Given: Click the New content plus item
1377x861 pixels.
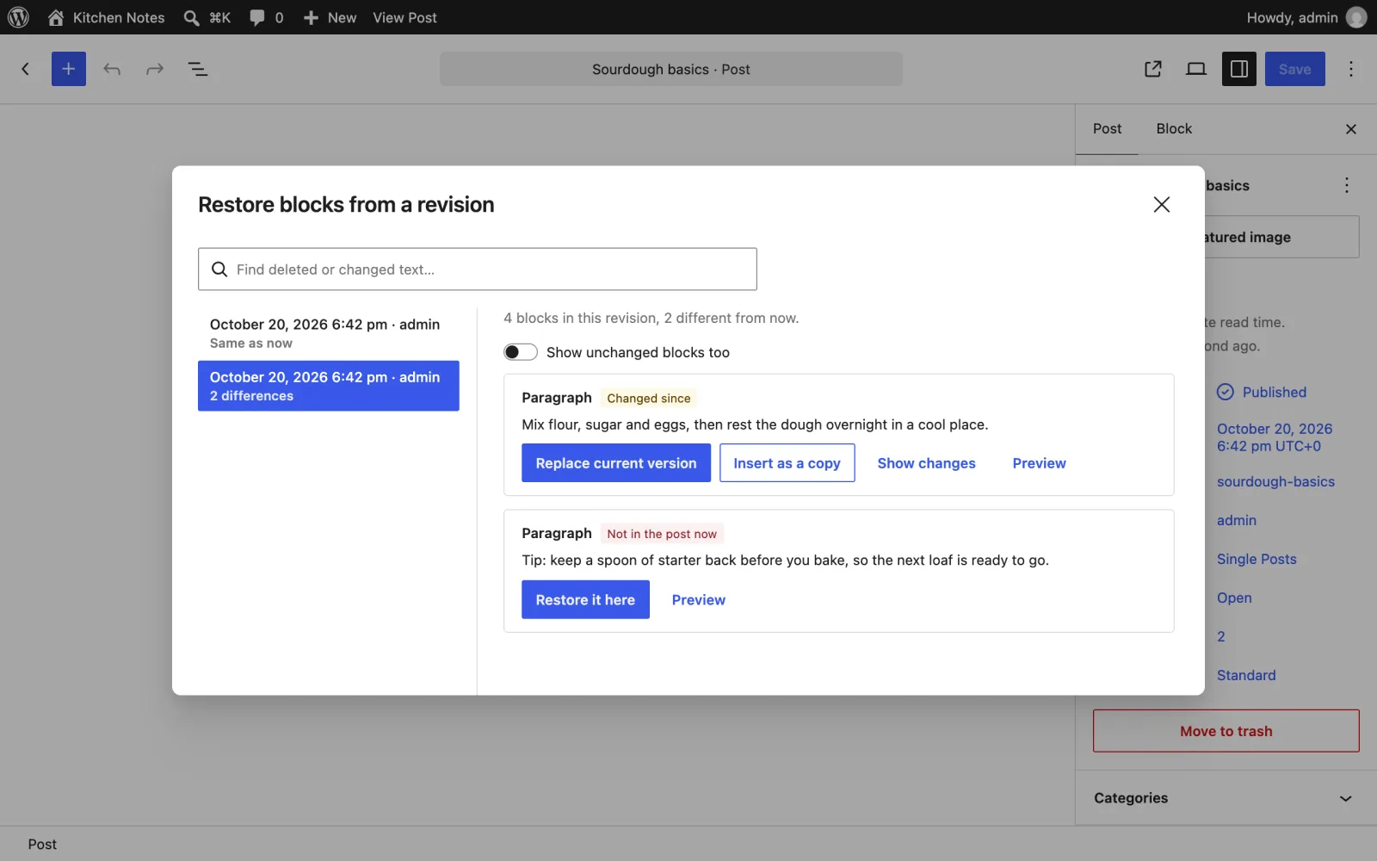Looking at the screenshot, I should tap(330, 17).
